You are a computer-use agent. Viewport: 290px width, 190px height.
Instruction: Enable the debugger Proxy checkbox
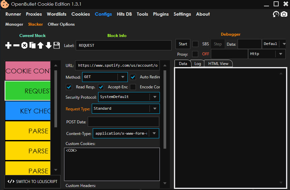click(195, 54)
